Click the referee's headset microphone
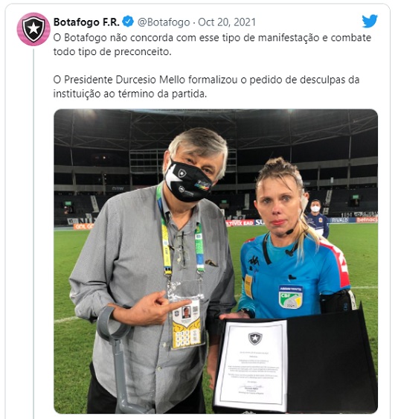This screenshot has width=398, height=419. (289, 231)
